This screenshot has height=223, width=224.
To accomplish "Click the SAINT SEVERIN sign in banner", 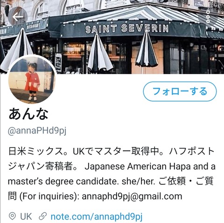I will tap(127, 28).
